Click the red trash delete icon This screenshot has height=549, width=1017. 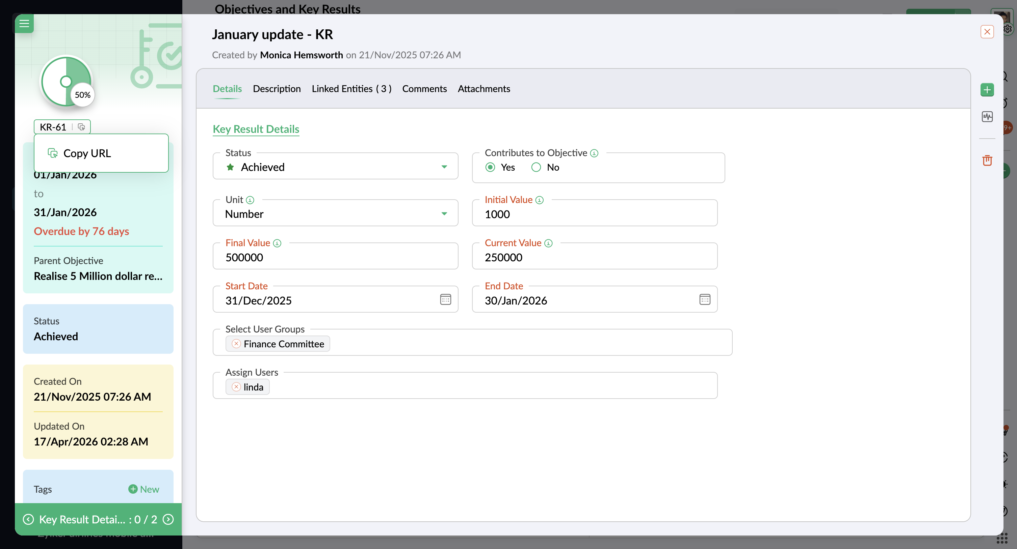(x=987, y=160)
